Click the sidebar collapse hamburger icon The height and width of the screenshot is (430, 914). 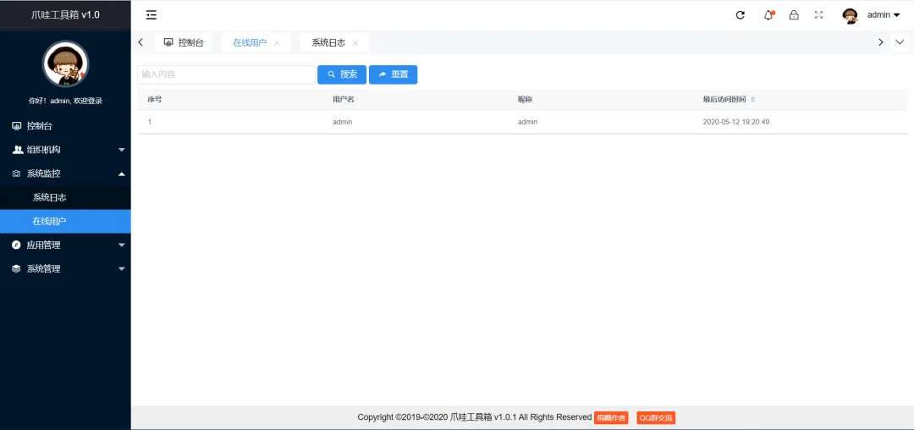point(151,15)
